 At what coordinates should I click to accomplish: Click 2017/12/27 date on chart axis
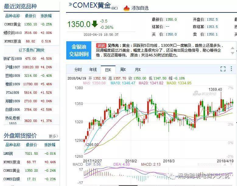[x=92, y=161]
